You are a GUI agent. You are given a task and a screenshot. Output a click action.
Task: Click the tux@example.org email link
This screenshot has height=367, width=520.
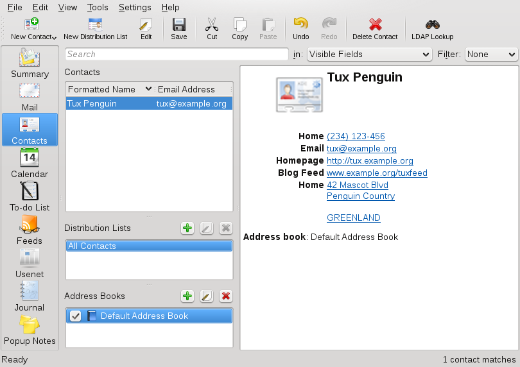[x=361, y=148]
